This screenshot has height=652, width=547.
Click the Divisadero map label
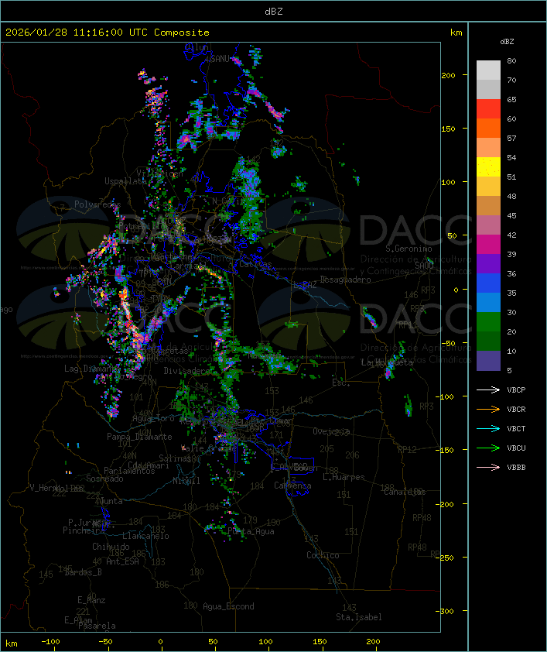tap(186, 370)
